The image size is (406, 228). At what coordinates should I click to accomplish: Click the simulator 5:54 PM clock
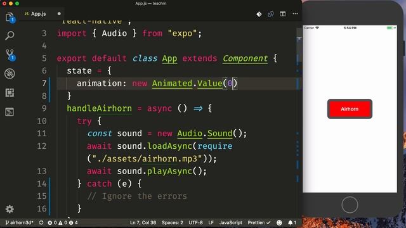(350, 28)
